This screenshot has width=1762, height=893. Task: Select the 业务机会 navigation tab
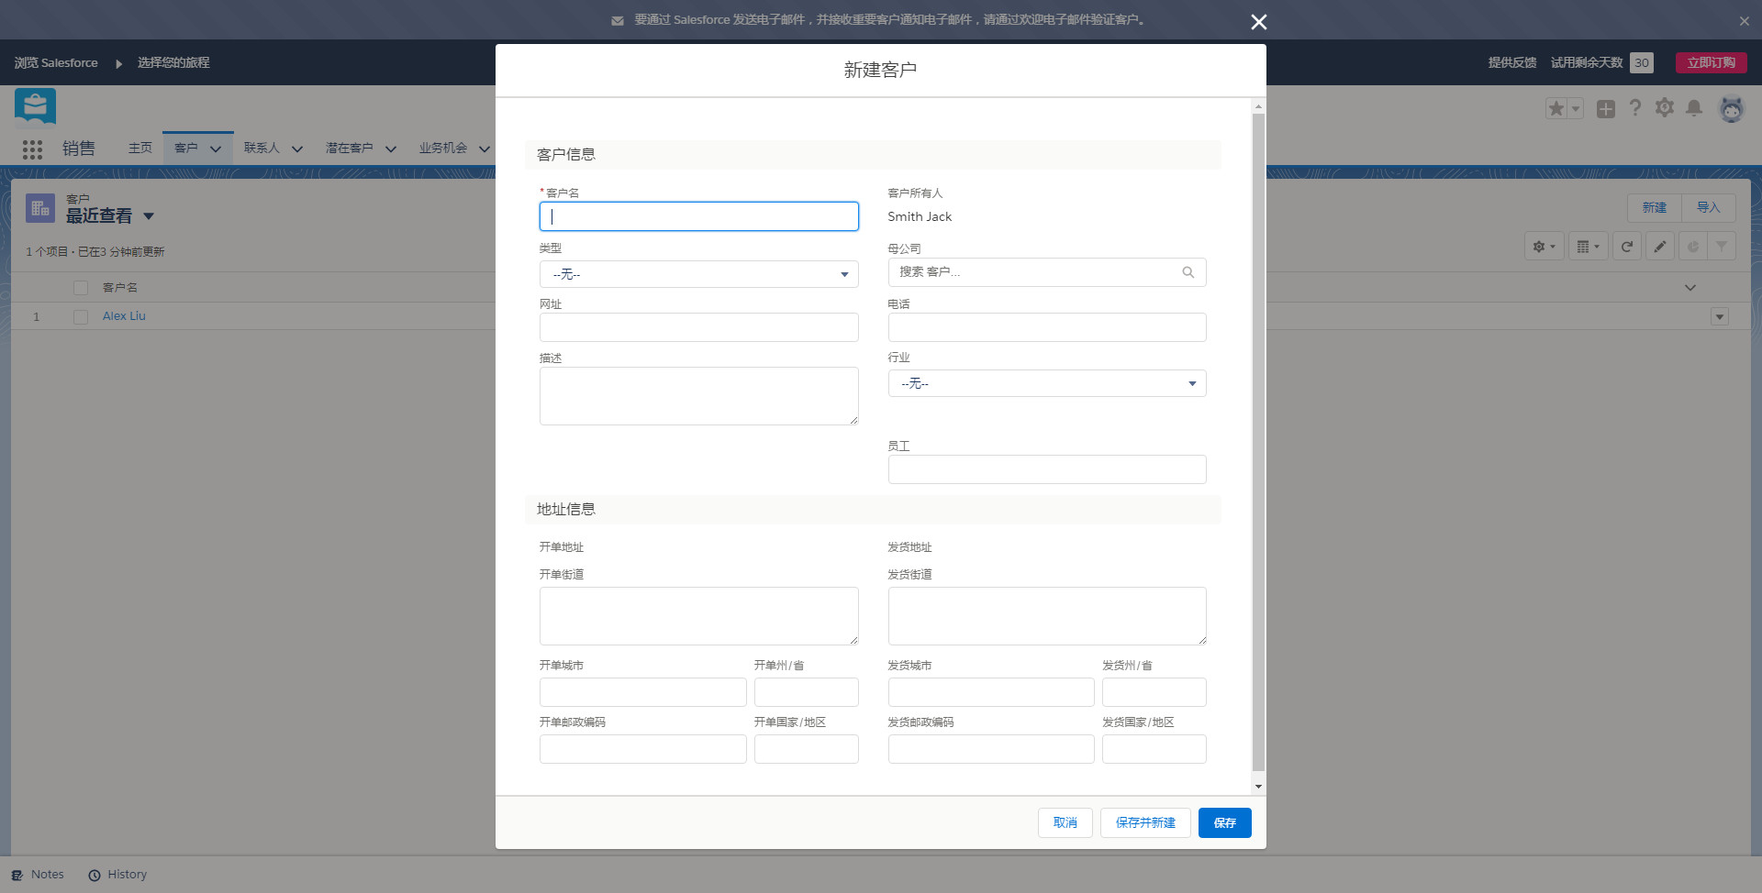443,148
